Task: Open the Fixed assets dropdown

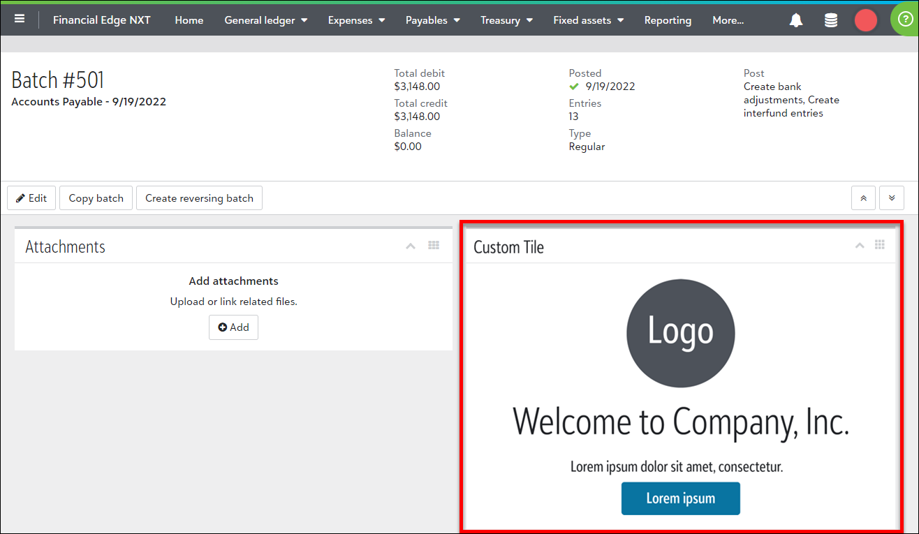Action: [x=588, y=20]
